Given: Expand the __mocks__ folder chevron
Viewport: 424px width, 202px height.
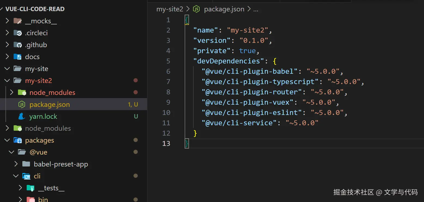Looking at the screenshot, I should coord(7,21).
